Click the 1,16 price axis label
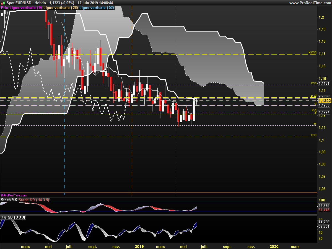This screenshot has width=332, height=249. click(322, 66)
